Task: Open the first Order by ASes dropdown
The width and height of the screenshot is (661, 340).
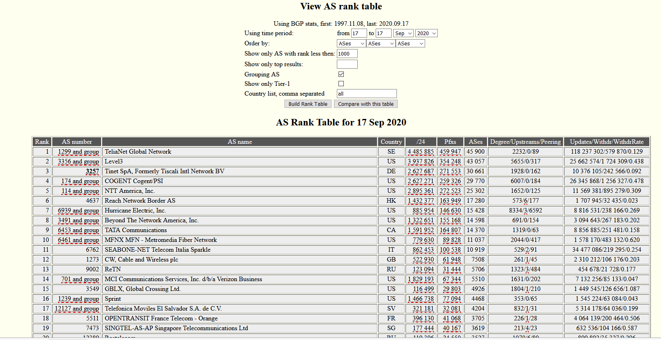Action: (351, 43)
